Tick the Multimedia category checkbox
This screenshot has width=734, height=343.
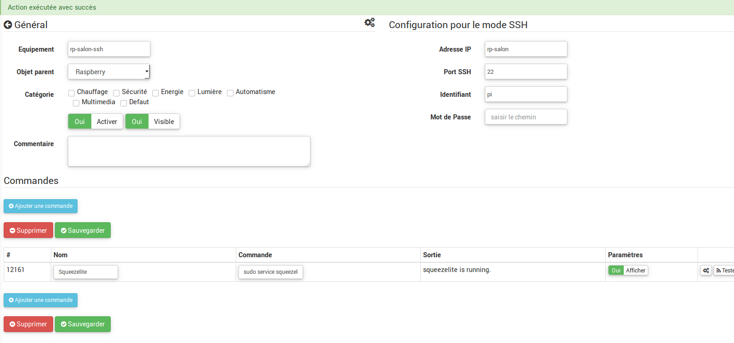pyautogui.click(x=76, y=103)
